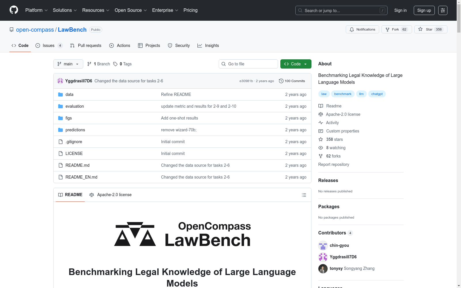This screenshot has width=461, height=288.
Task: Filter by the chatgpt topic tag
Action: point(377,94)
